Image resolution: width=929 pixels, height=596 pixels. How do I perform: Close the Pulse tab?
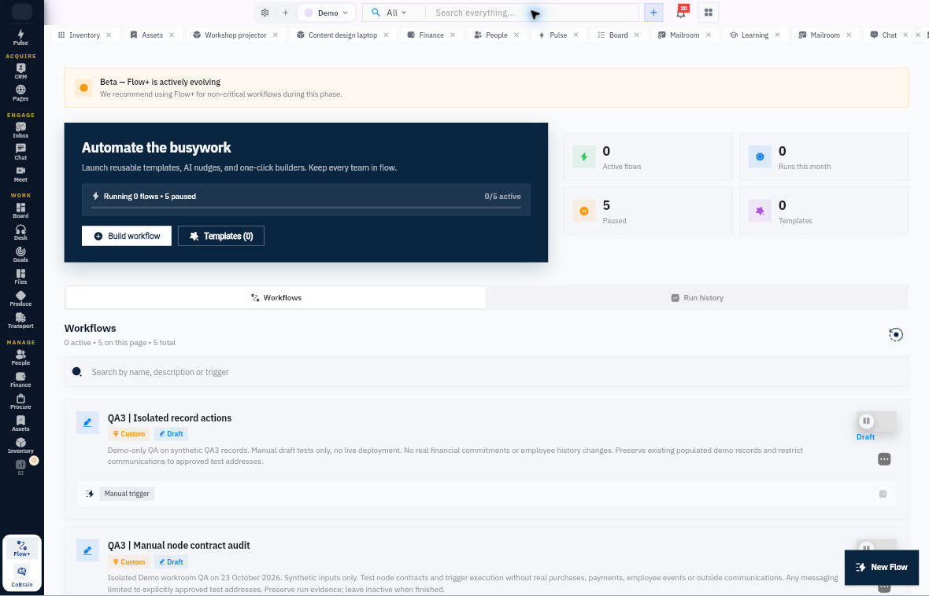click(576, 35)
